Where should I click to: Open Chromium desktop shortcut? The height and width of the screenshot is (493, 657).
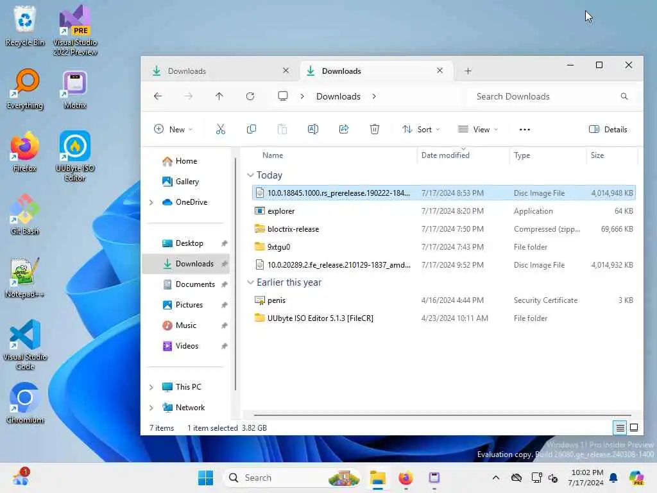pyautogui.click(x=25, y=403)
